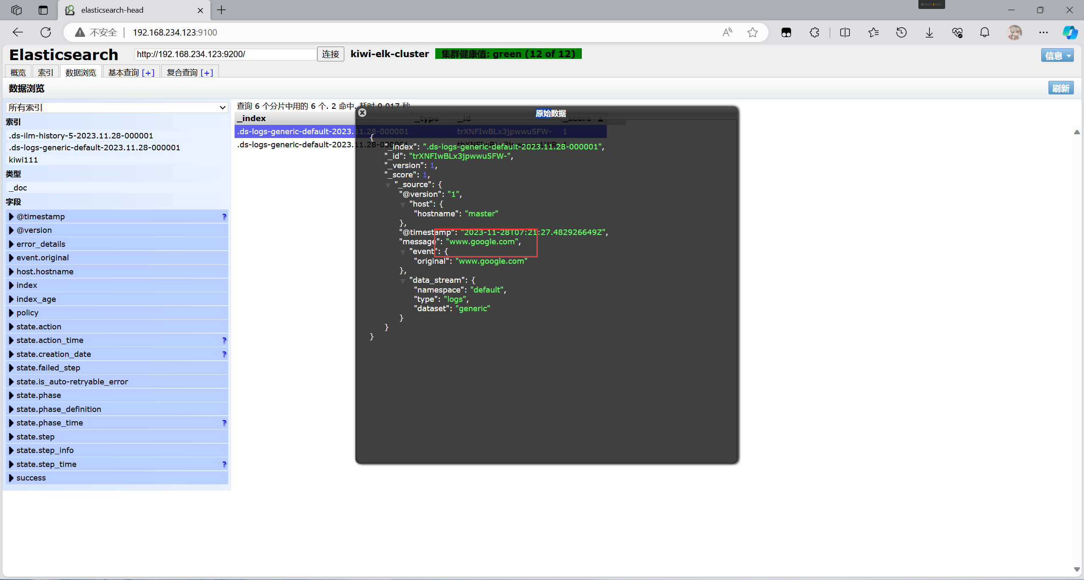Image resolution: width=1084 pixels, height=580 pixels.
Task: Click the read aloud icon
Action: coord(727,32)
